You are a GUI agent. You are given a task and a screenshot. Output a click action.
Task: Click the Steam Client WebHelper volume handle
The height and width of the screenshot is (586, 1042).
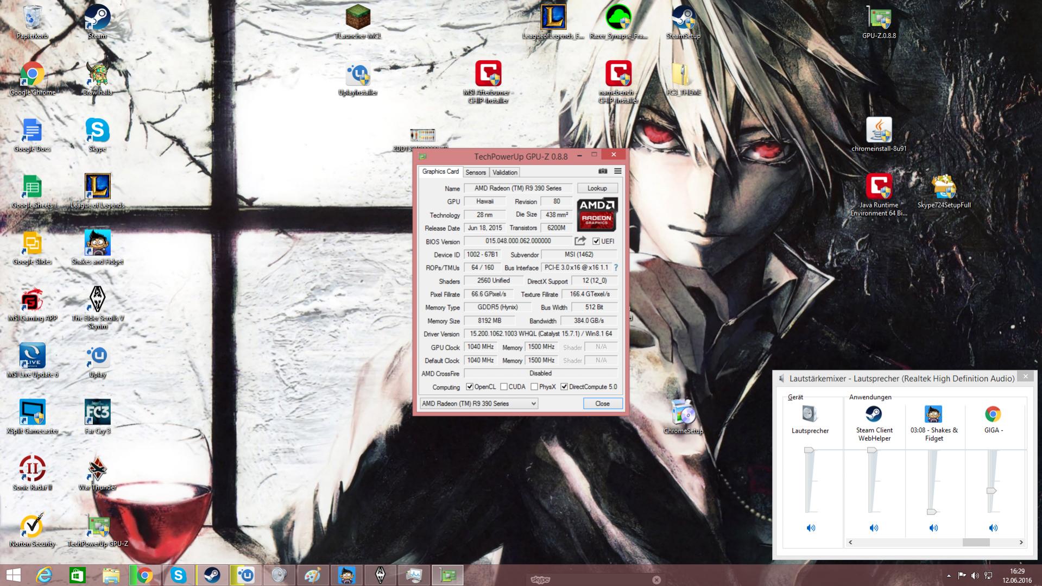coord(872,450)
